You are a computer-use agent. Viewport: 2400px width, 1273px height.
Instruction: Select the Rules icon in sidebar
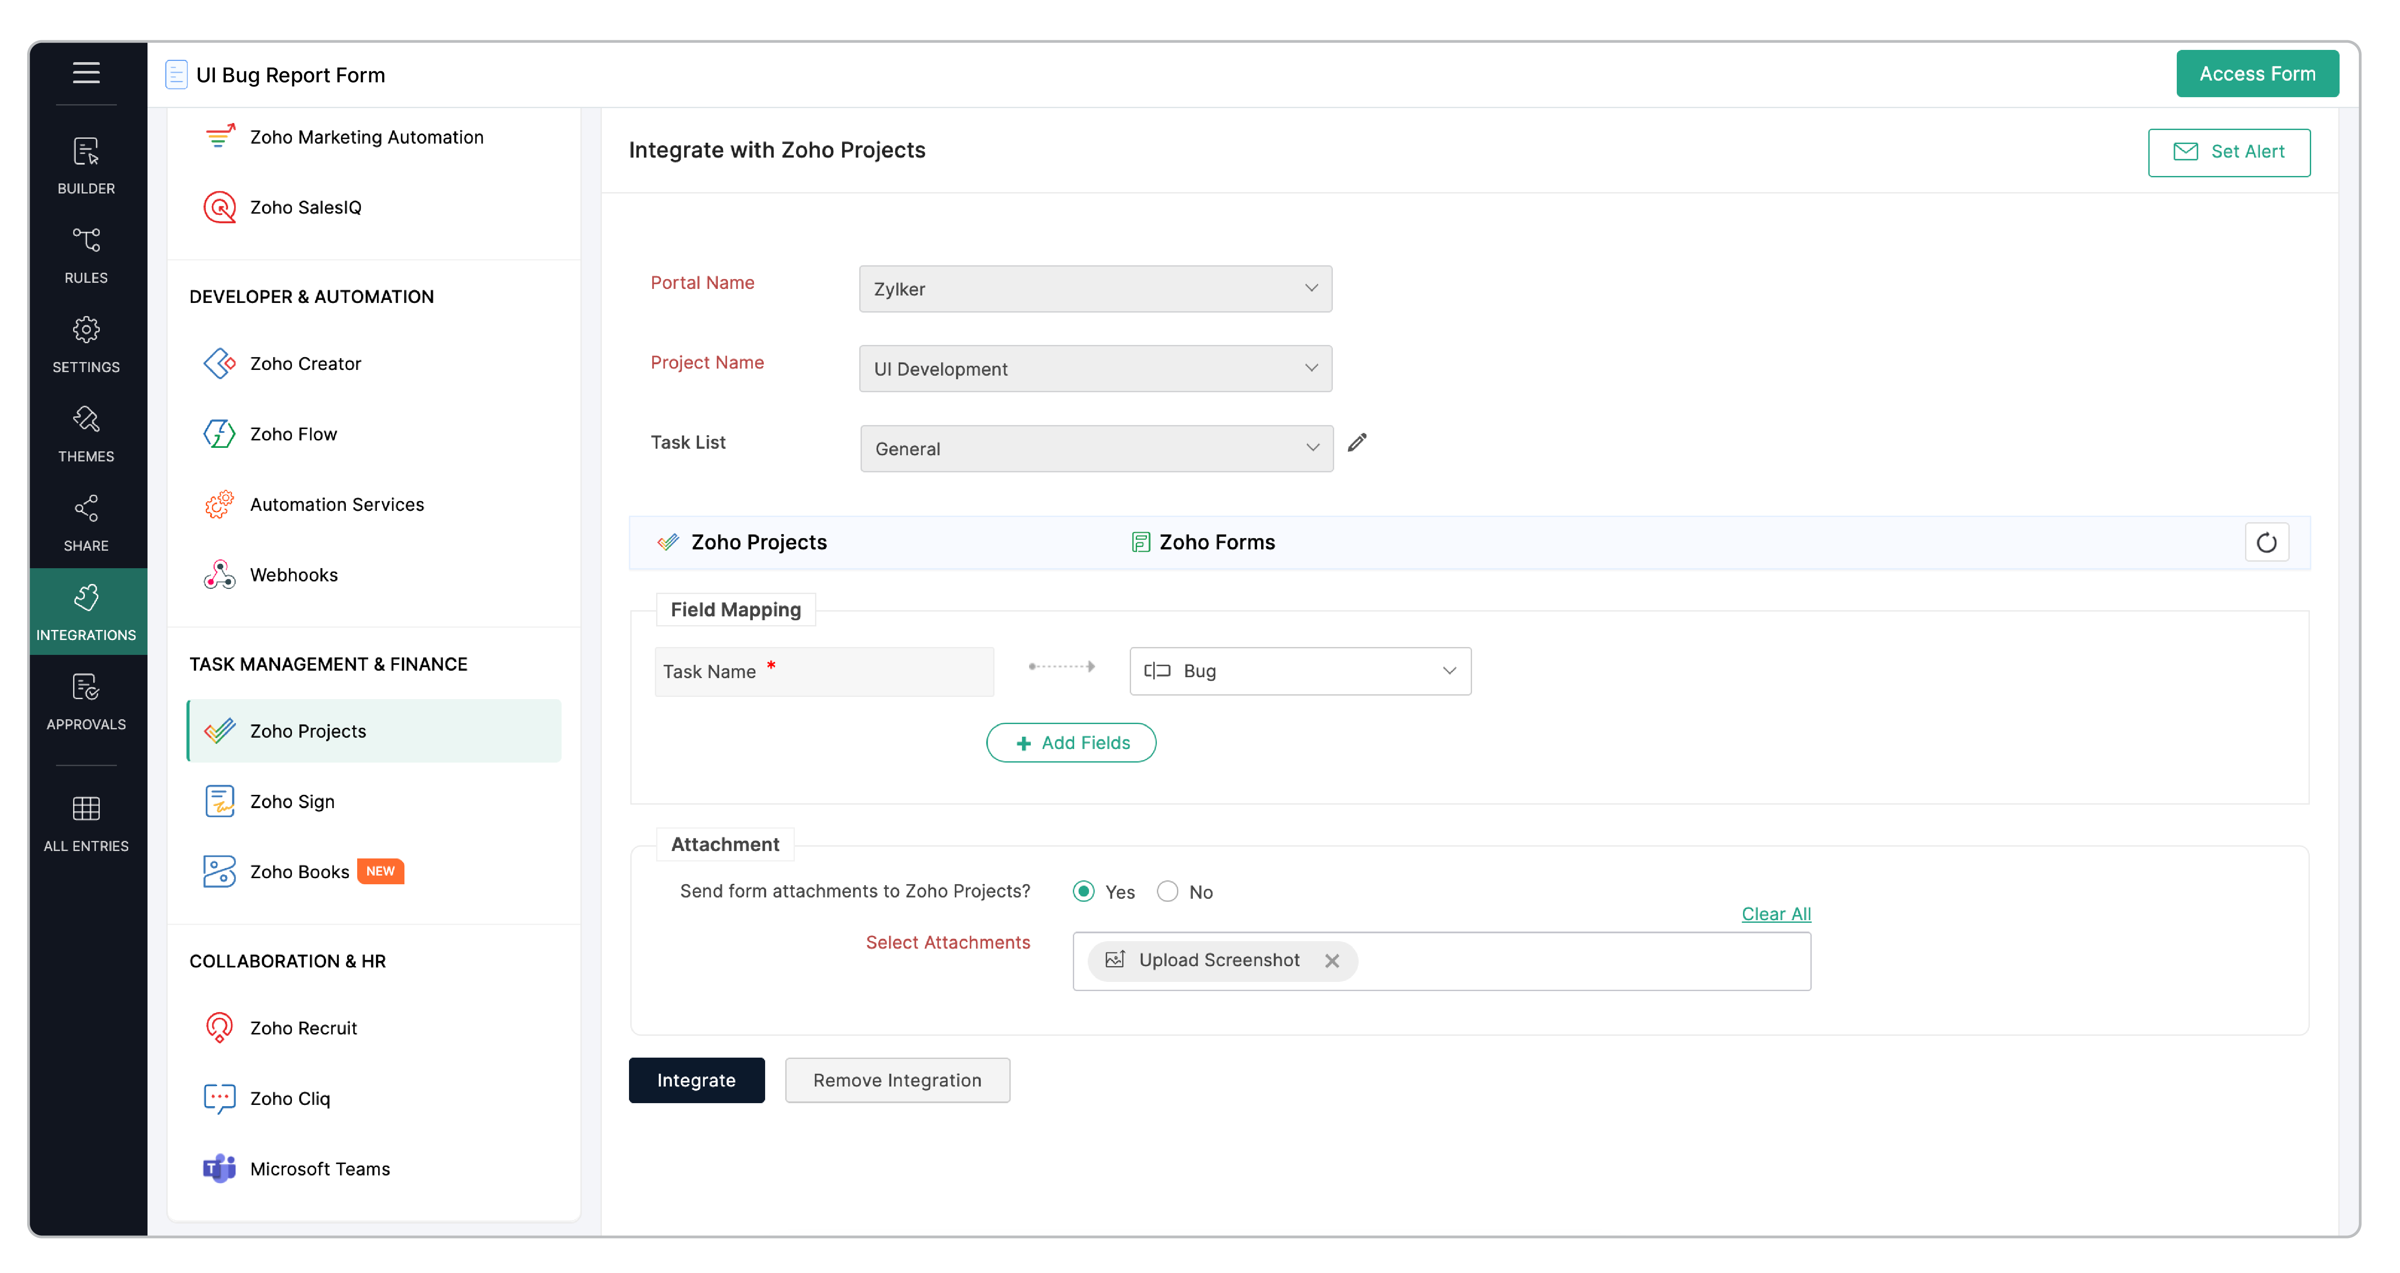coord(86,253)
